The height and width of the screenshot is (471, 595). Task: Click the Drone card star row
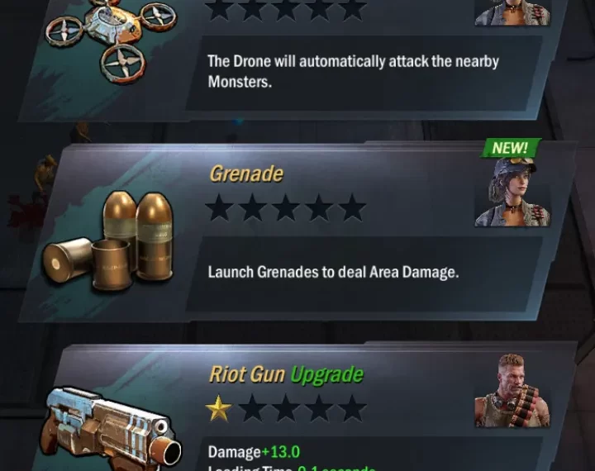pyautogui.click(x=285, y=9)
